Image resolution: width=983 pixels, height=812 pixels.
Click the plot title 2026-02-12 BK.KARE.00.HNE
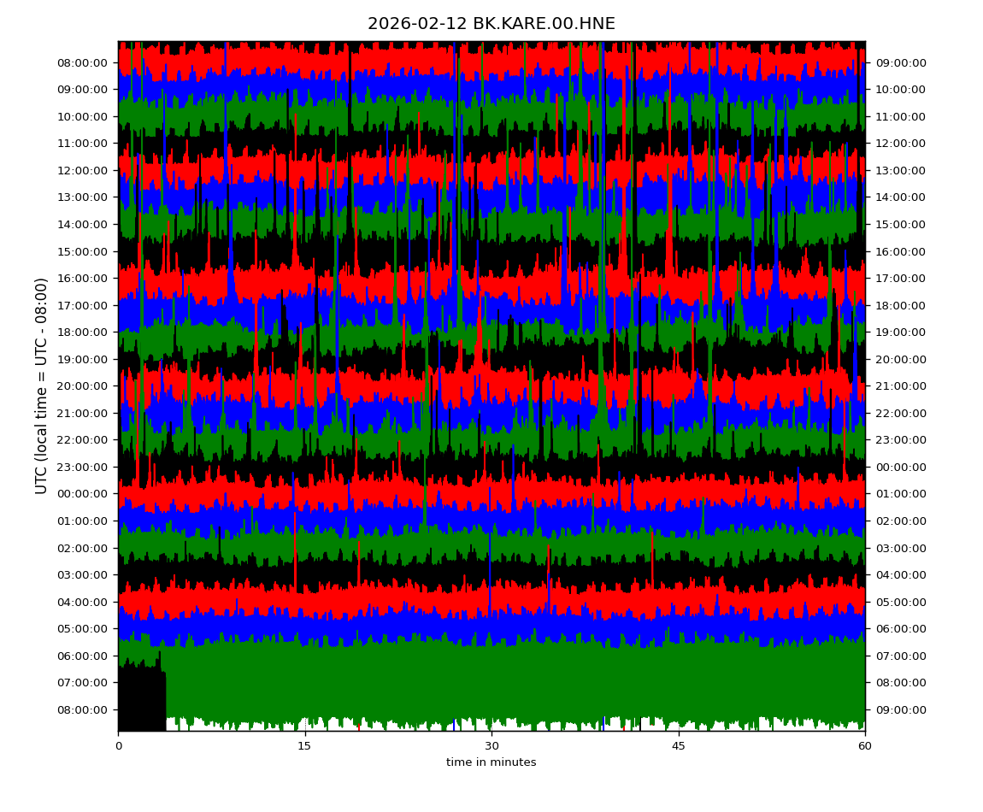(x=491, y=24)
